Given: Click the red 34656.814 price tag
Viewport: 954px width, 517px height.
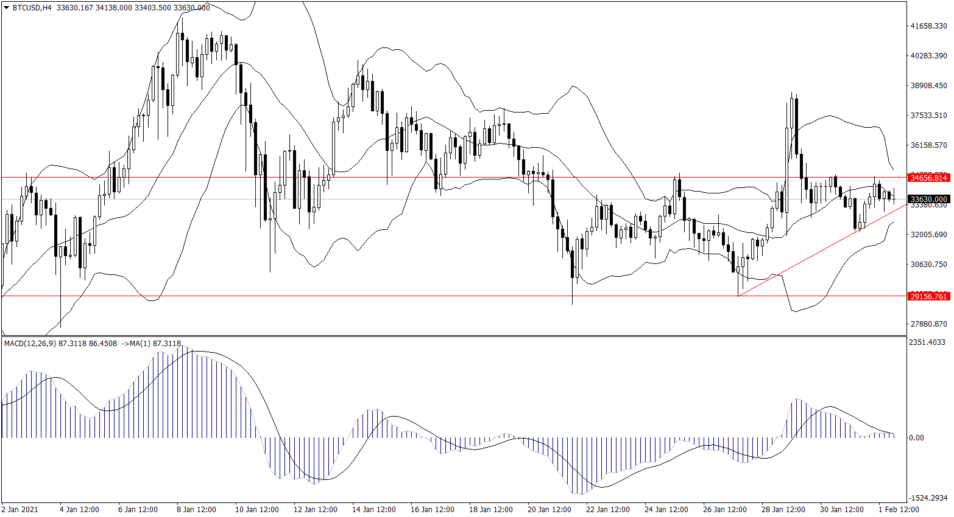Looking at the screenshot, I should (x=928, y=178).
